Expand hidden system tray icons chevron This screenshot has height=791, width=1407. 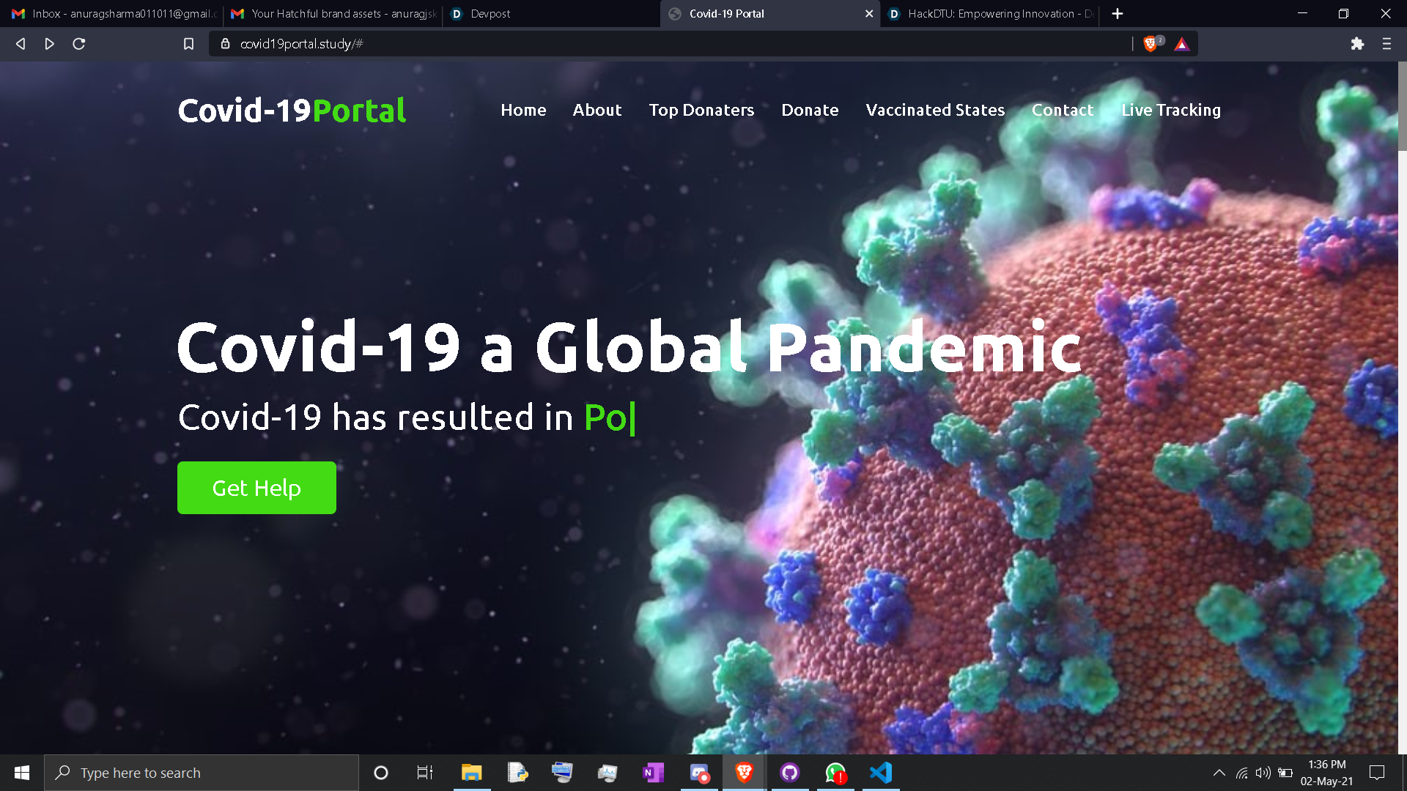tap(1219, 773)
